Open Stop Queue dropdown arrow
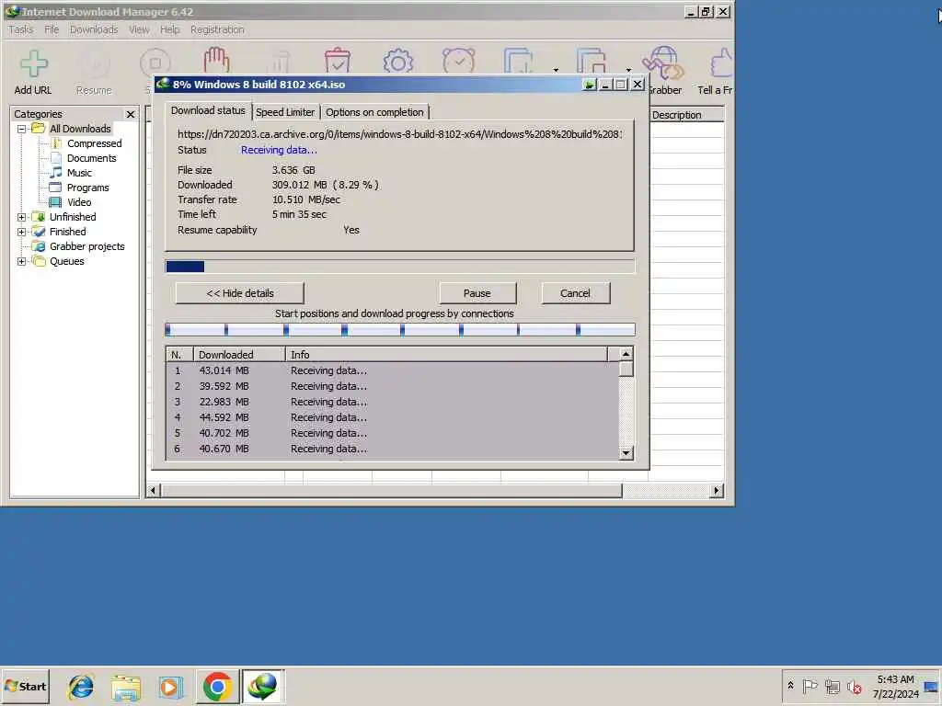Screen dimensions: 942x706 [628, 70]
